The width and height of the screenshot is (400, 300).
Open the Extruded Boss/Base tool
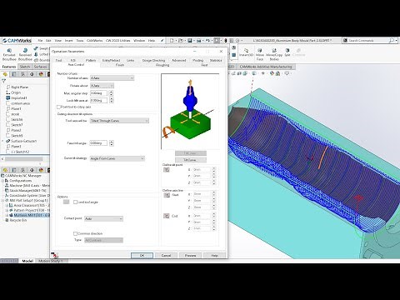[9, 54]
